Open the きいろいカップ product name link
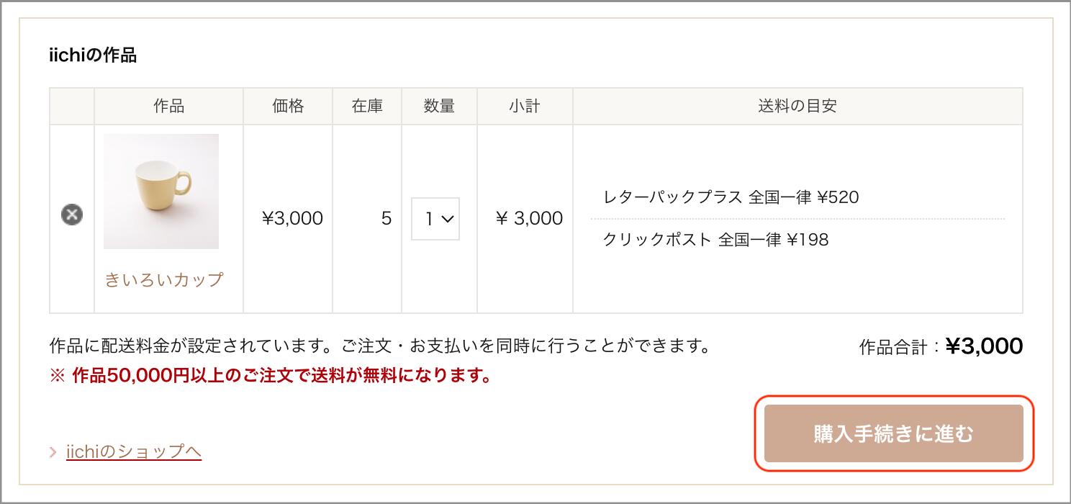 click(164, 279)
